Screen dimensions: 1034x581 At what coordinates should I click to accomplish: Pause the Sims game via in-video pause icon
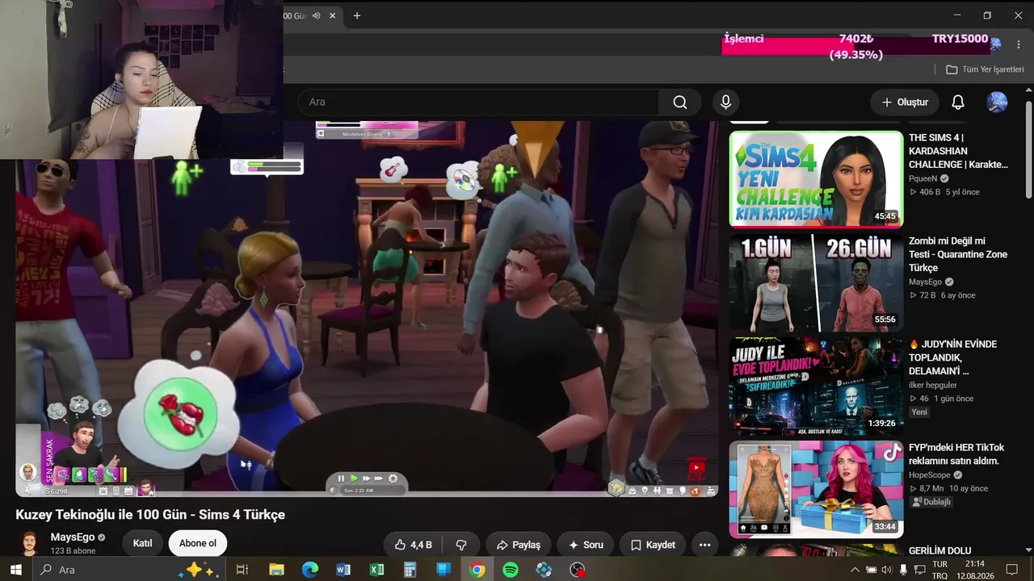pyautogui.click(x=341, y=479)
